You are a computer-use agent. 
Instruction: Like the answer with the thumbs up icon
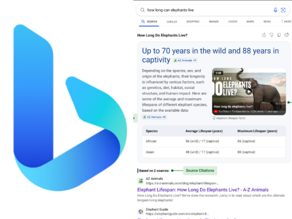click(264, 35)
